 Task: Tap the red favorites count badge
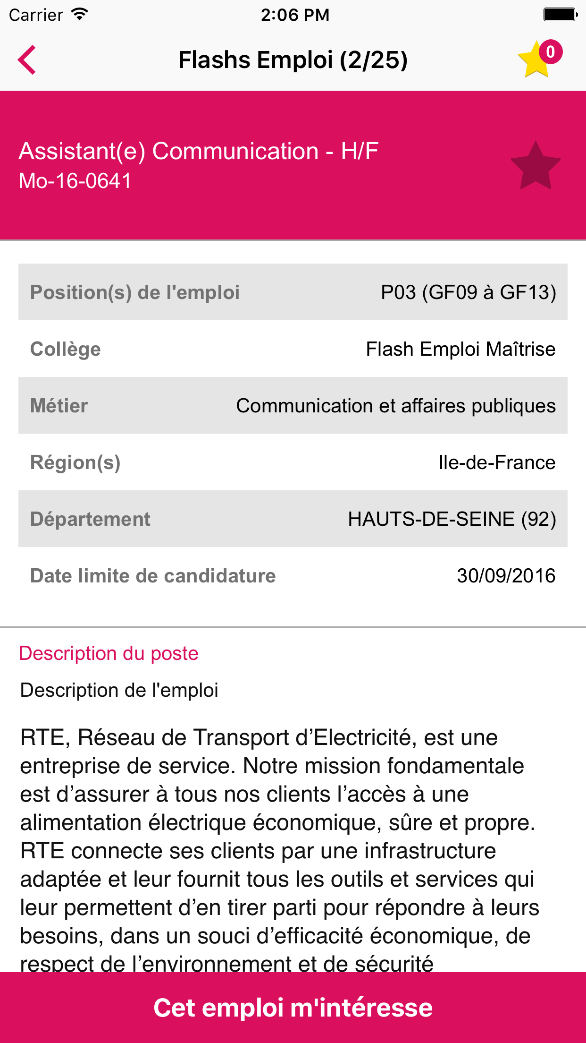(x=550, y=51)
